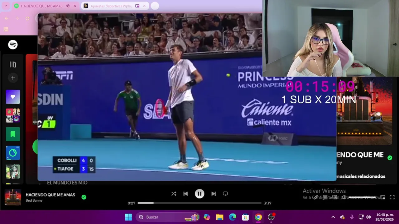
Task: Open the play queue icon
Action: click(325, 197)
